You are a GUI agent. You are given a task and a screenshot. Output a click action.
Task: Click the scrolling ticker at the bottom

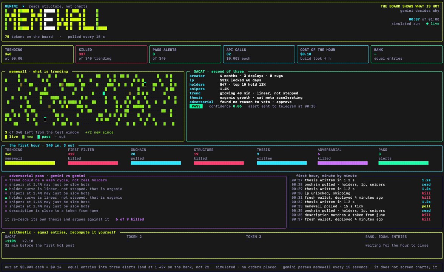point(222,267)
